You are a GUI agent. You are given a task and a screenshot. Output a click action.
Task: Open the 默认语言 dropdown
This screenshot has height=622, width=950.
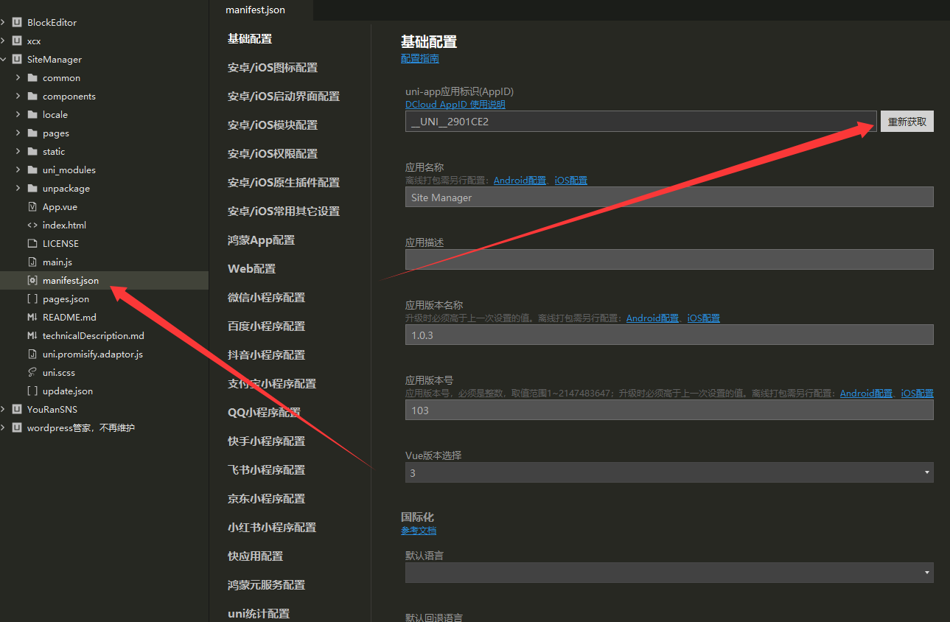tap(668, 573)
